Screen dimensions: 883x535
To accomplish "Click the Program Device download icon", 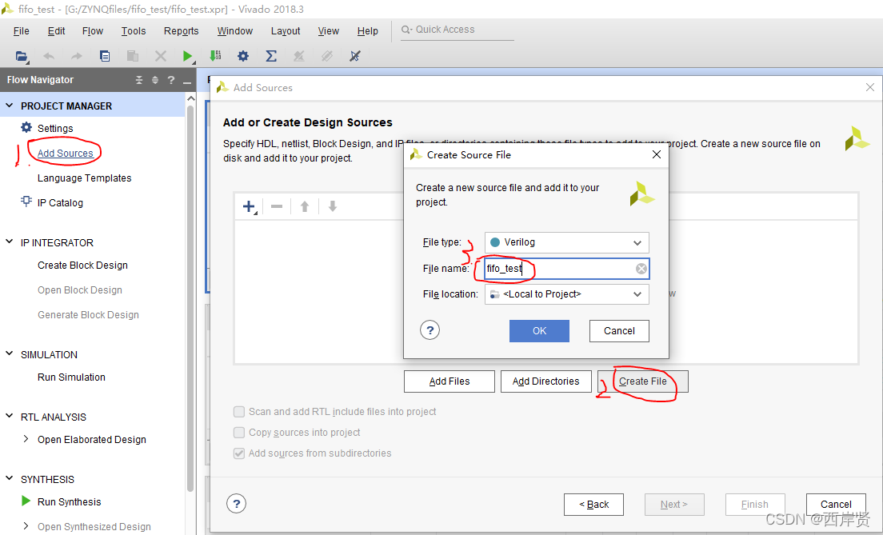I will point(215,56).
